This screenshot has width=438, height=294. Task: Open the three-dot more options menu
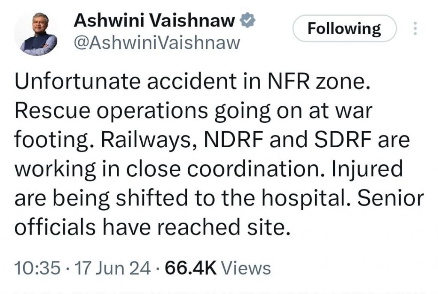click(414, 30)
